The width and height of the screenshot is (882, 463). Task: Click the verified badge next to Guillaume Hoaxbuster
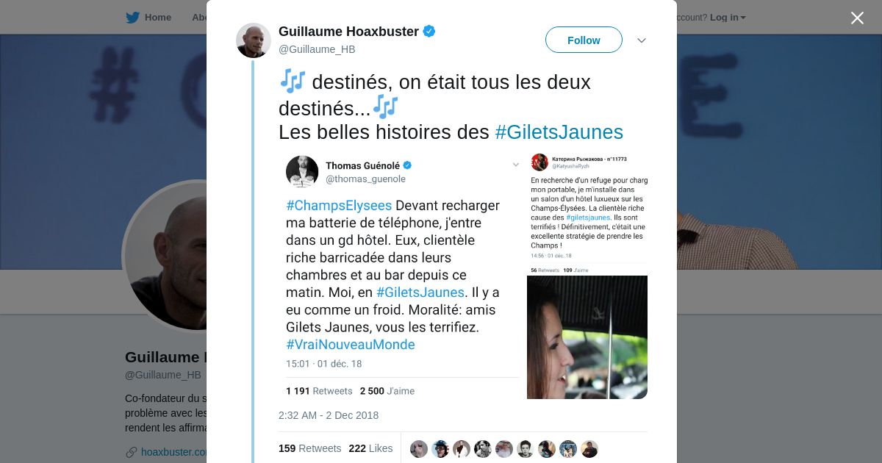[x=429, y=32]
